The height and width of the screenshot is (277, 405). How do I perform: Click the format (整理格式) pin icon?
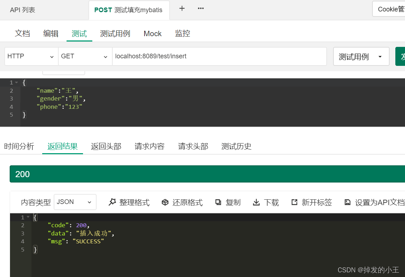tap(112, 202)
